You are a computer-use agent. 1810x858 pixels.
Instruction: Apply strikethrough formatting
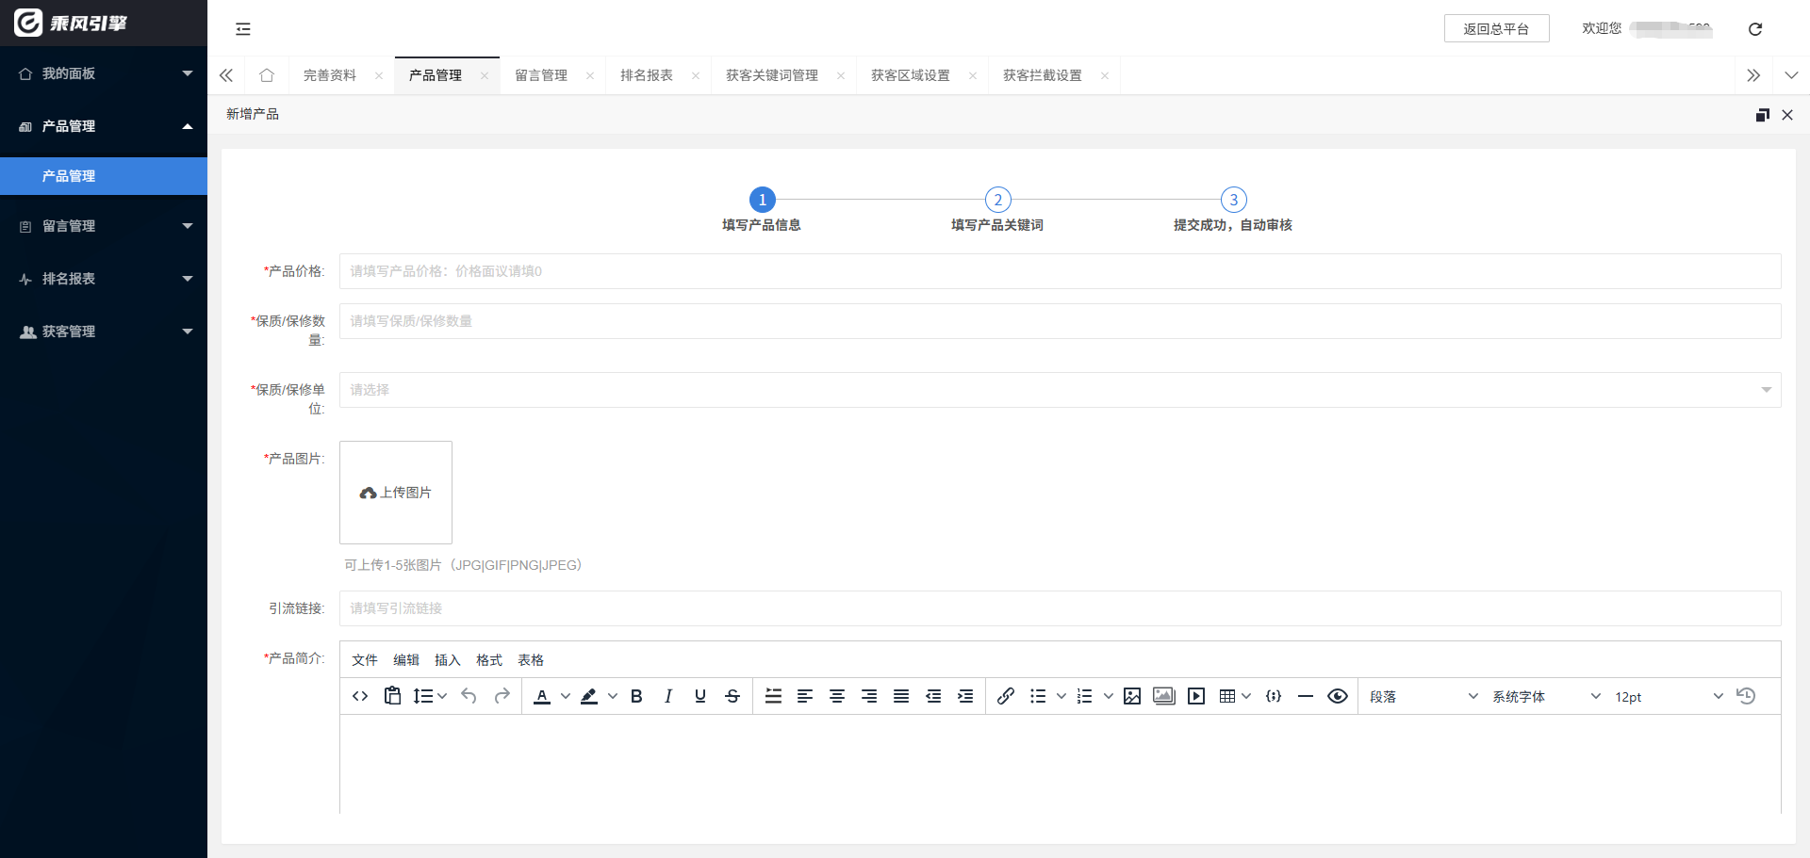[x=732, y=696]
